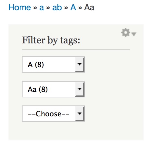Viewport: 147px width, 153px height.
Task: Click the arrow on the 'A (8)' select
Action: point(80,65)
